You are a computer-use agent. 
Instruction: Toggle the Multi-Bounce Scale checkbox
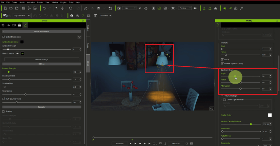(3, 99)
